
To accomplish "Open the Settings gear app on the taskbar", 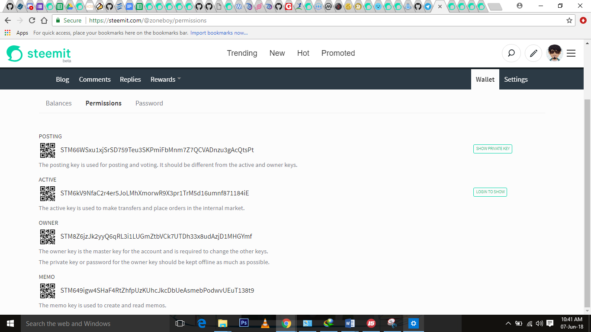I will (x=414, y=323).
